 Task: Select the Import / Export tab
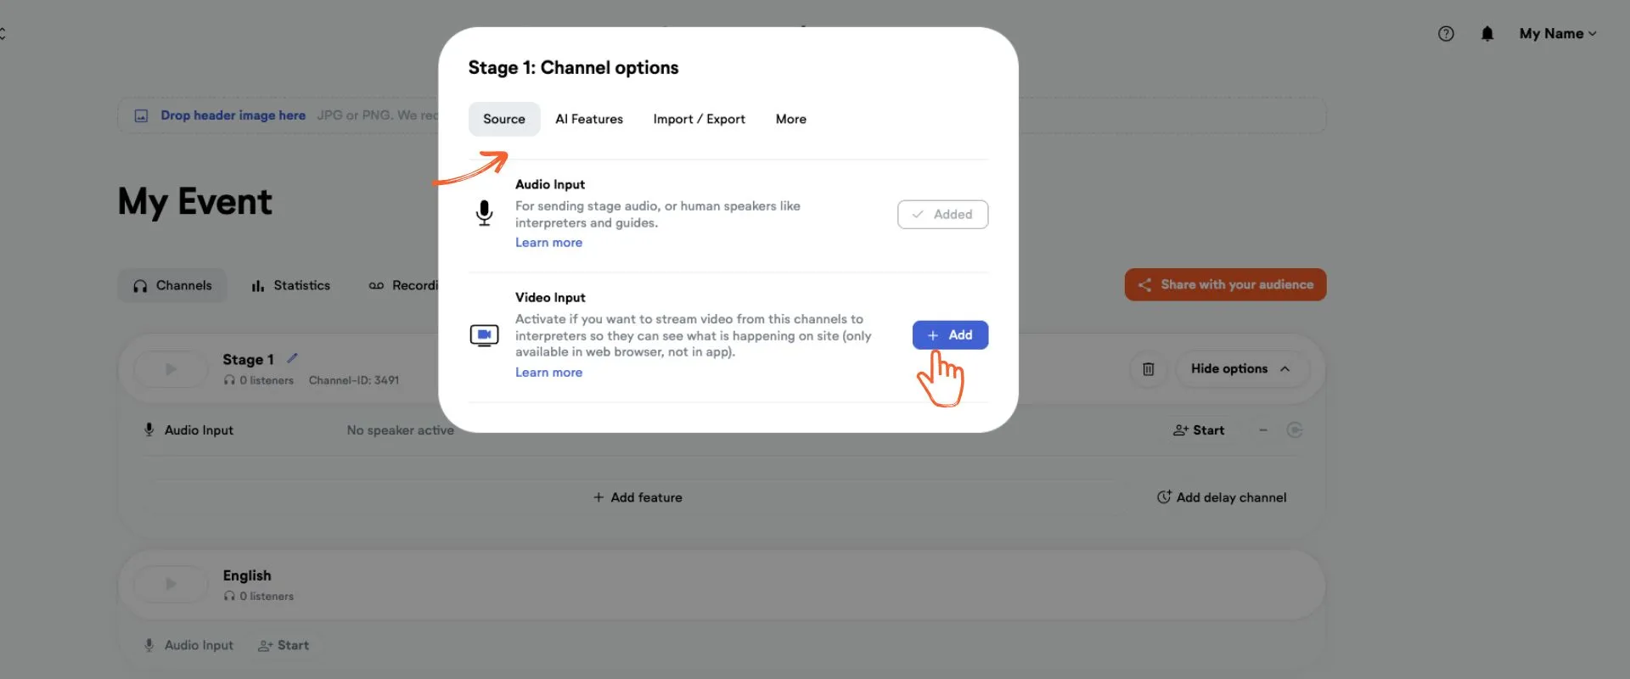699,119
